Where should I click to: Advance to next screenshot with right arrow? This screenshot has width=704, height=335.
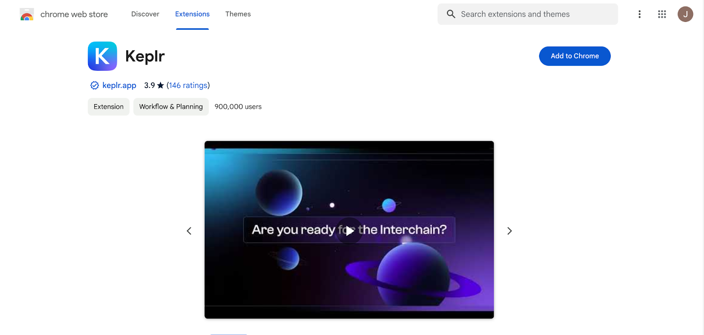coord(510,231)
